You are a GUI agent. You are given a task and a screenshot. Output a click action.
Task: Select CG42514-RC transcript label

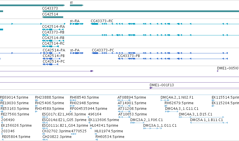53,44
